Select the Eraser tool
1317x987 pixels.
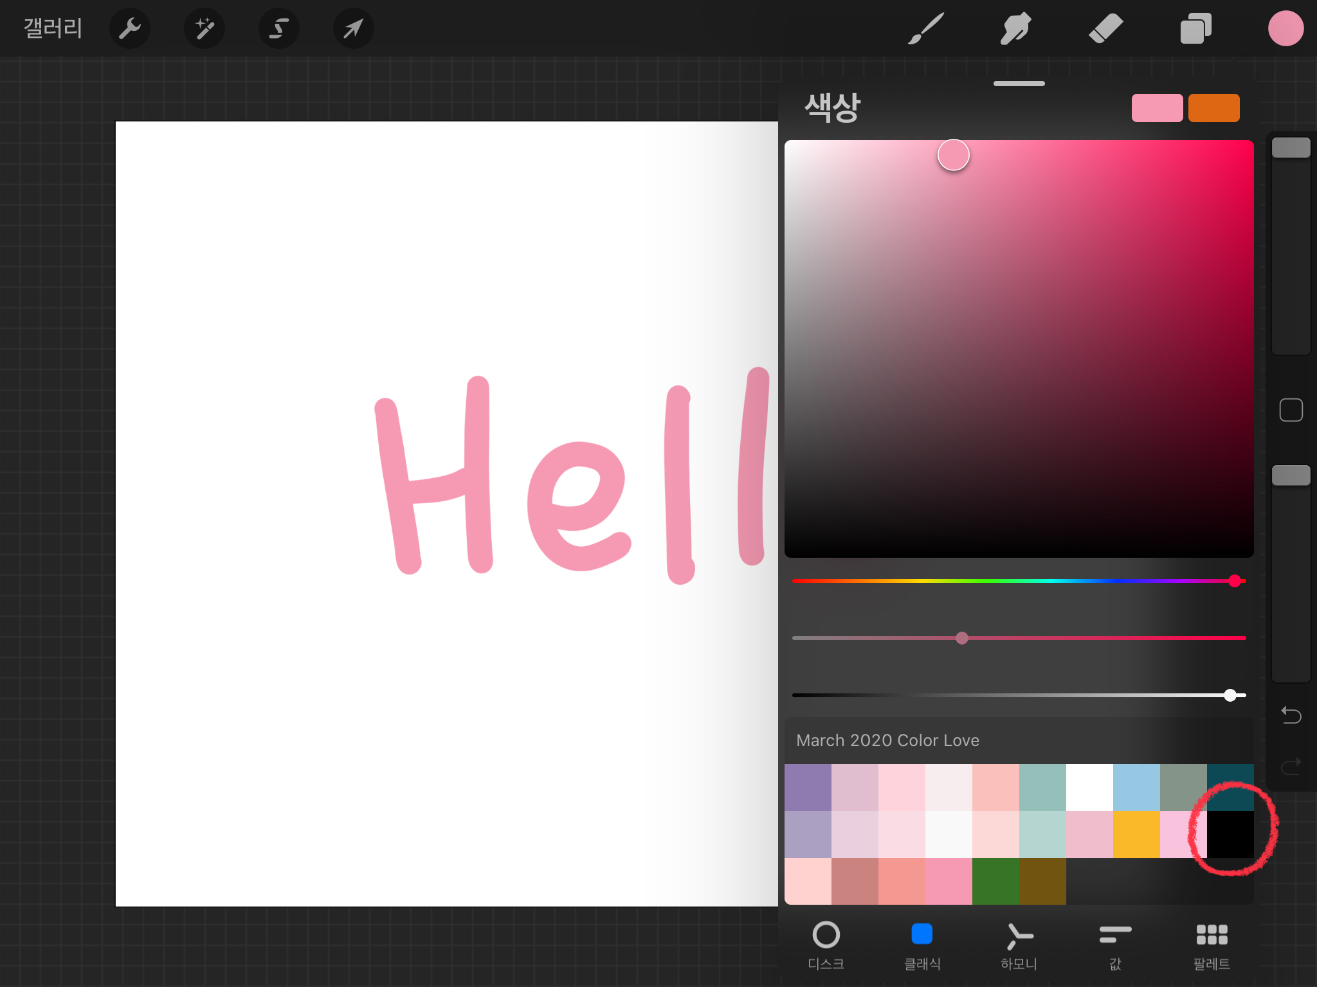pos(1105,28)
